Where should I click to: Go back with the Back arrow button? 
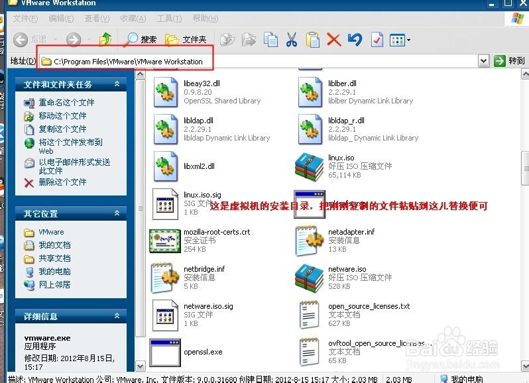click(21, 40)
